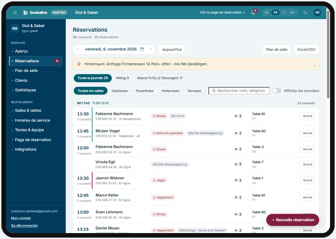Toggle Afficher les annulées switch

pos(277,91)
